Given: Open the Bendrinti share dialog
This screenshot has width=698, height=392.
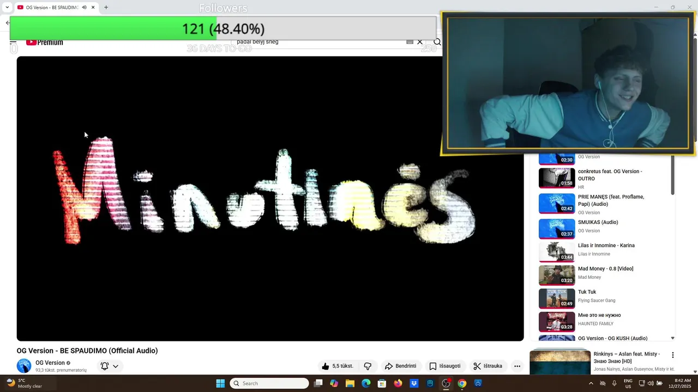Looking at the screenshot, I should pos(400,366).
